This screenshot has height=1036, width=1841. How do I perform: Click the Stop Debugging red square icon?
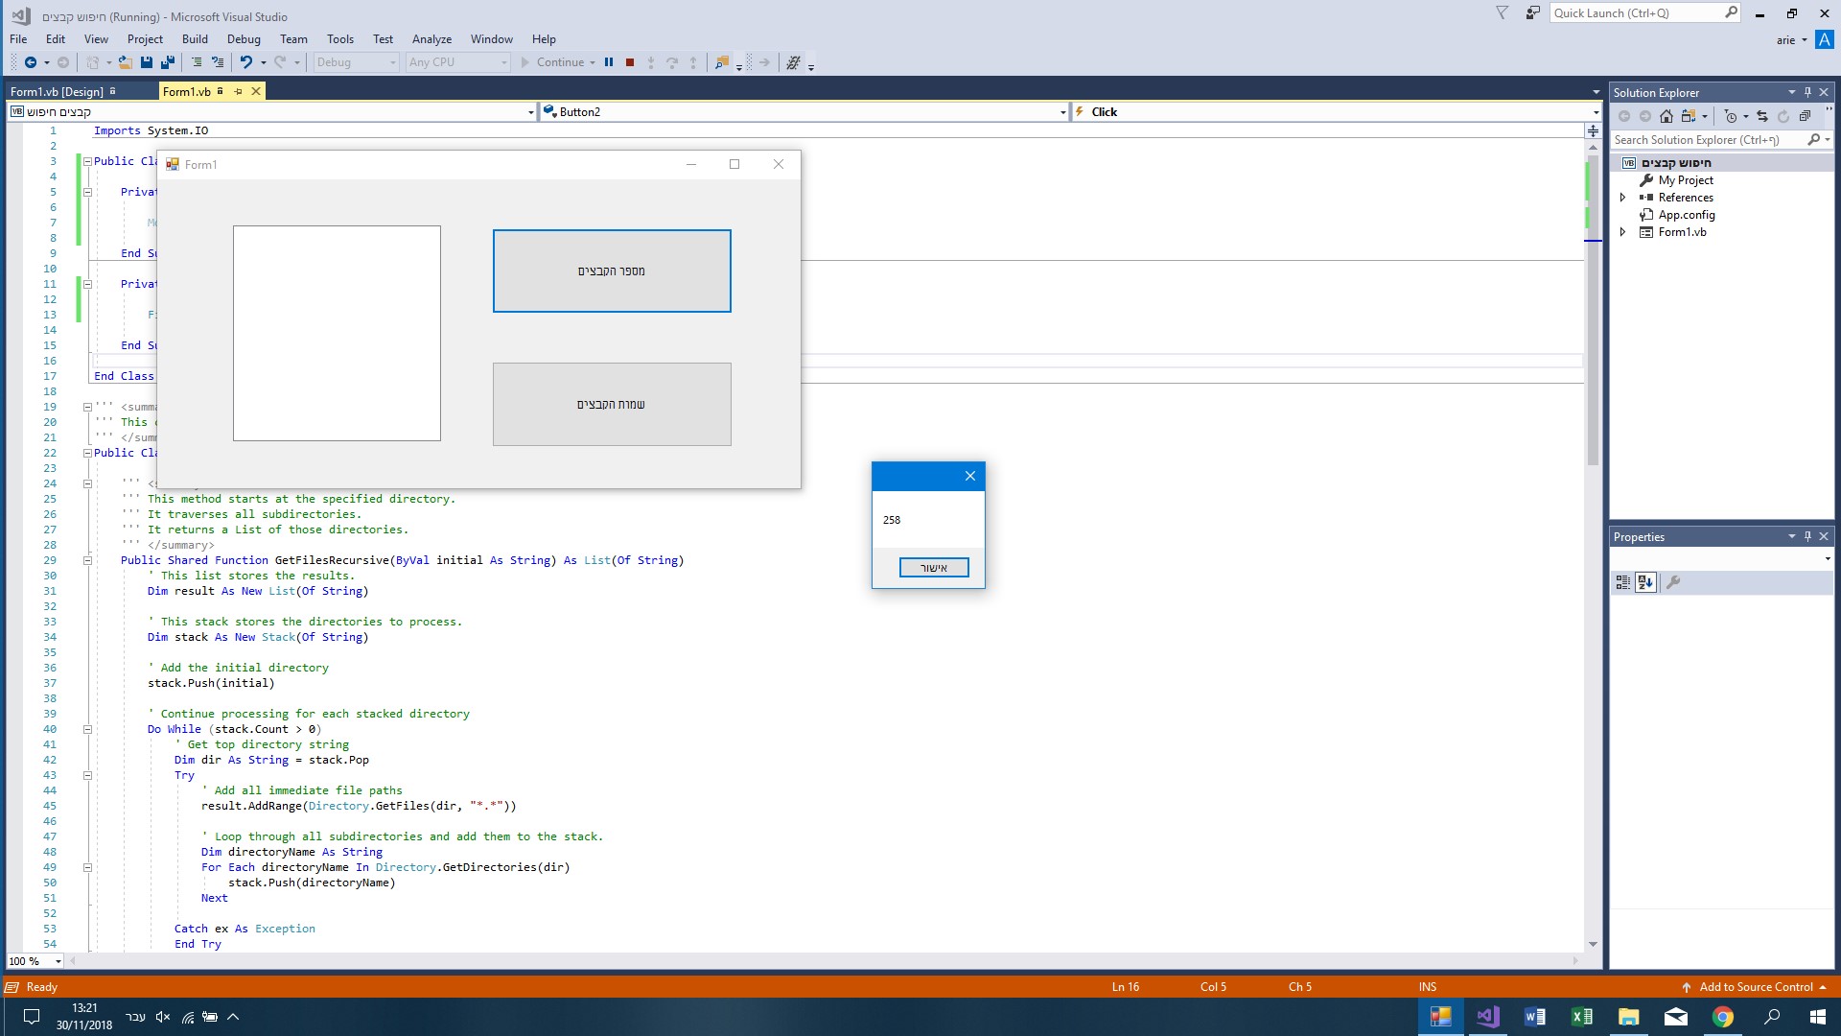click(x=630, y=62)
